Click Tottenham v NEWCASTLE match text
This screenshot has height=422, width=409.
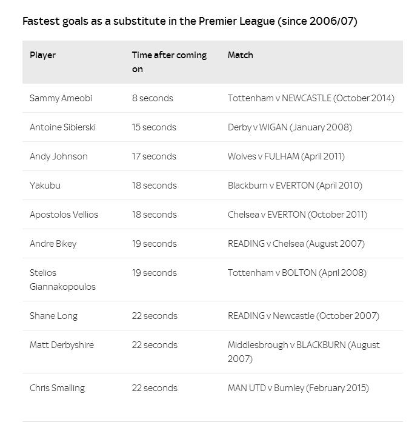311,98
